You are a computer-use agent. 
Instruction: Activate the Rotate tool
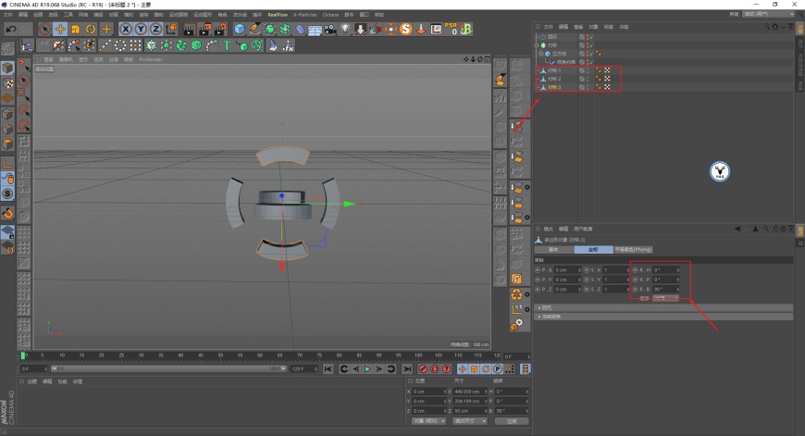click(91, 30)
